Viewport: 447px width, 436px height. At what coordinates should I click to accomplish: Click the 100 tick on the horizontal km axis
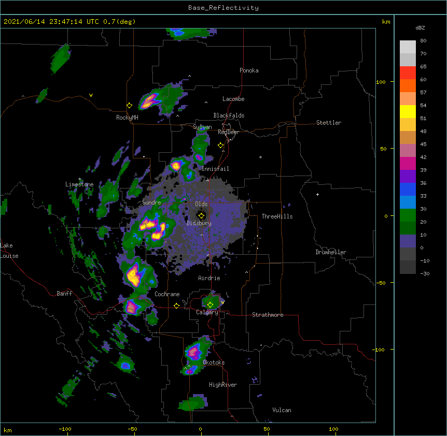click(333, 429)
